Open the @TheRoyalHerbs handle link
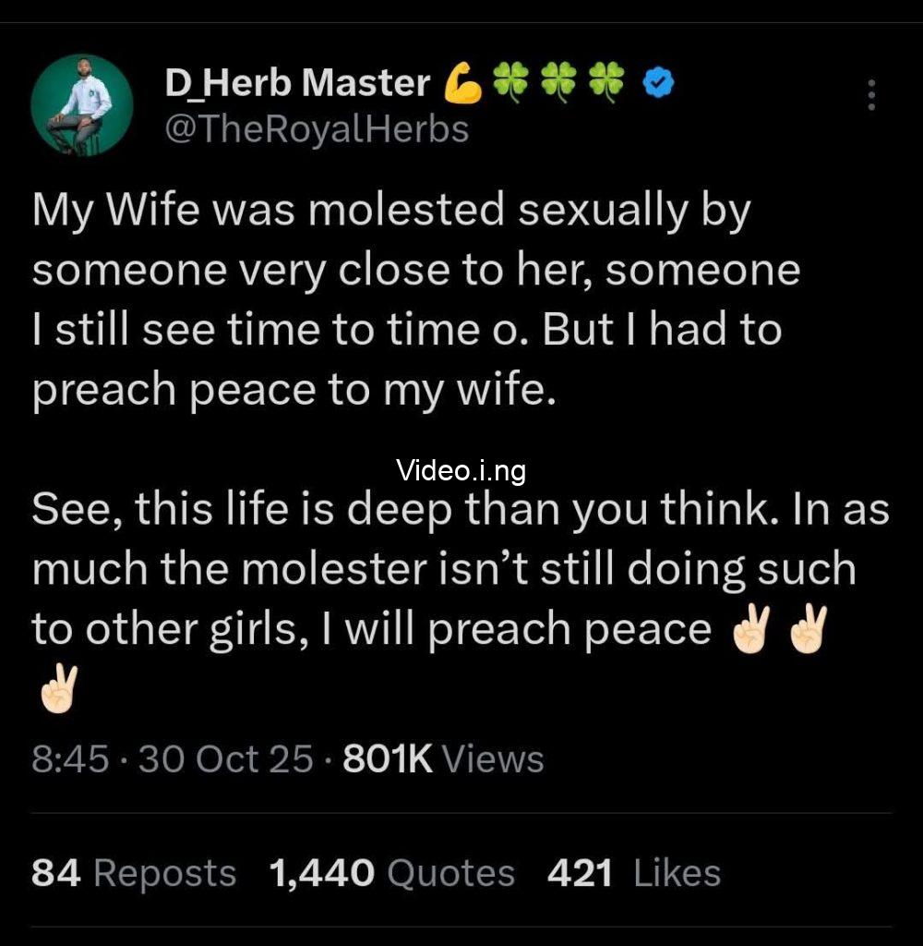The image size is (923, 946). [x=317, y=129]
